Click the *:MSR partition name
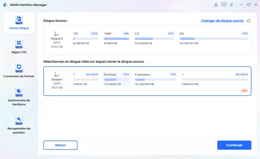 (x=108, y=34)
